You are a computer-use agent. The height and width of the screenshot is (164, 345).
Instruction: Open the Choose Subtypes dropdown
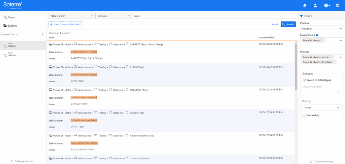pyautogui.click(x=322, y=92)
